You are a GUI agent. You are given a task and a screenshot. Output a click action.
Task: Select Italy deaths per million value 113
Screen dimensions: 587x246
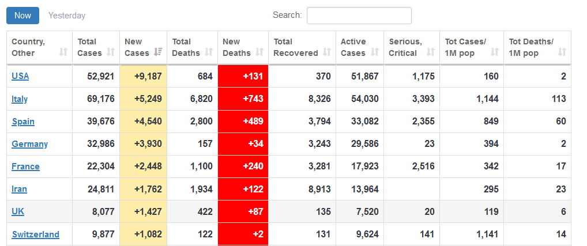559,99
